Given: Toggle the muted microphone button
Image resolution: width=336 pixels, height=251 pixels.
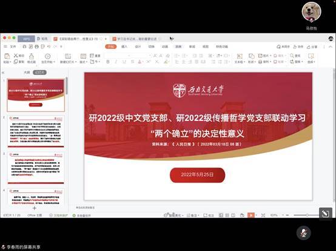Looking at the screenshot, I should (303, 233).
